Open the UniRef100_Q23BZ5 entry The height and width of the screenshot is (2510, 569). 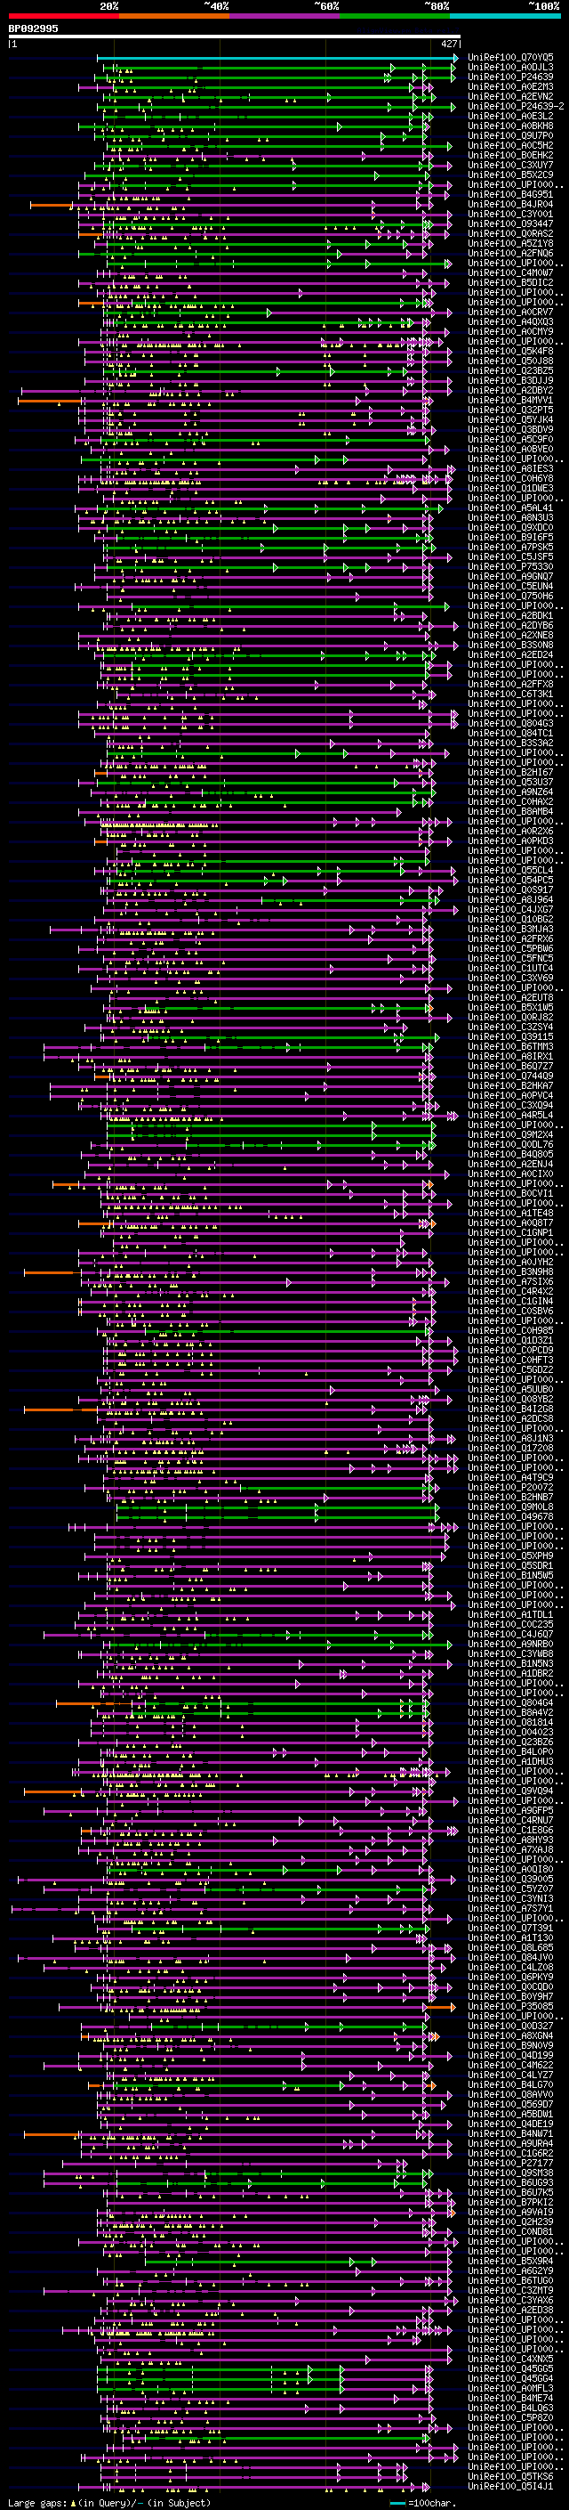pyautogui.click(x=509, y=370)
